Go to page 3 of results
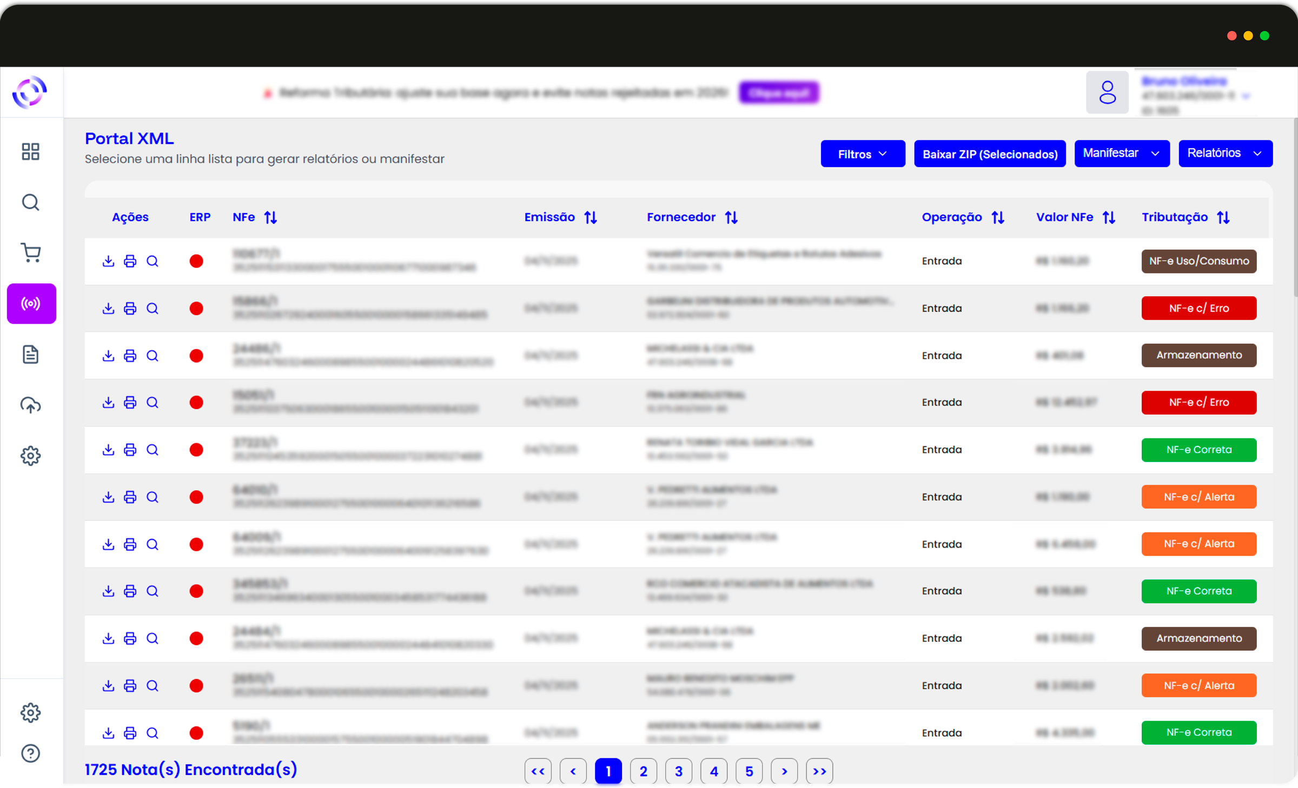Screen dimensions: 1298x788 [x=678, y=771]
